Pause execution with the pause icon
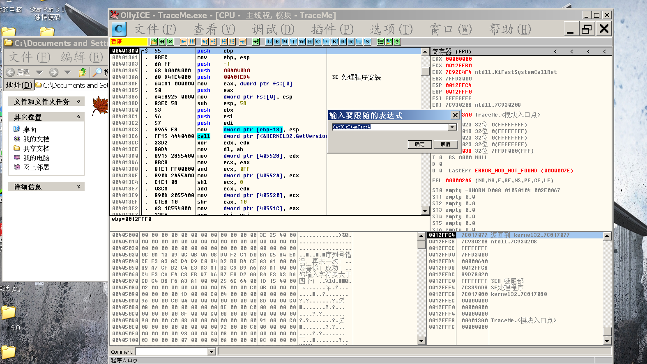The height and width of the screenshot is (364, 647). coord(191,41)
